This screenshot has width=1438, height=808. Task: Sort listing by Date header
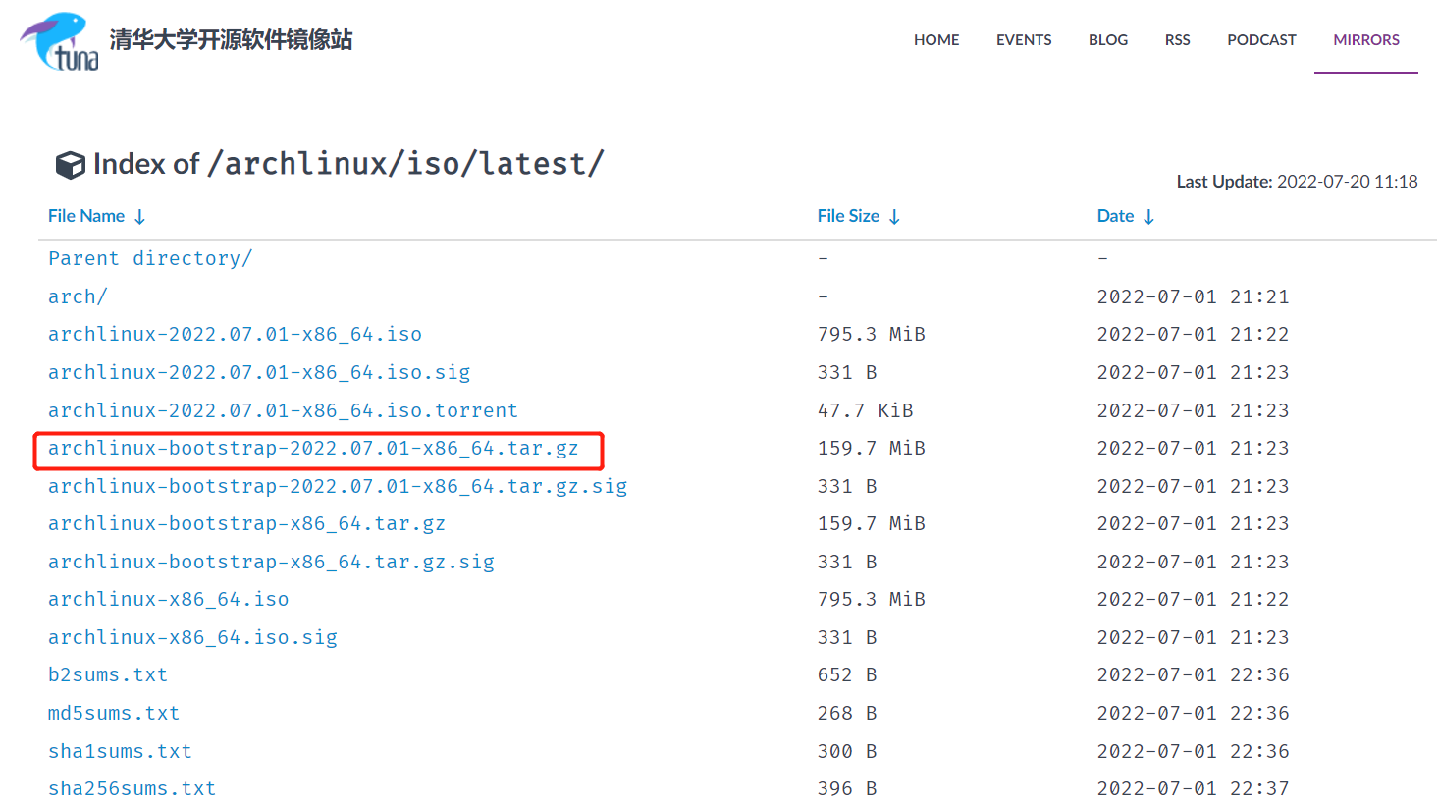1115,216
